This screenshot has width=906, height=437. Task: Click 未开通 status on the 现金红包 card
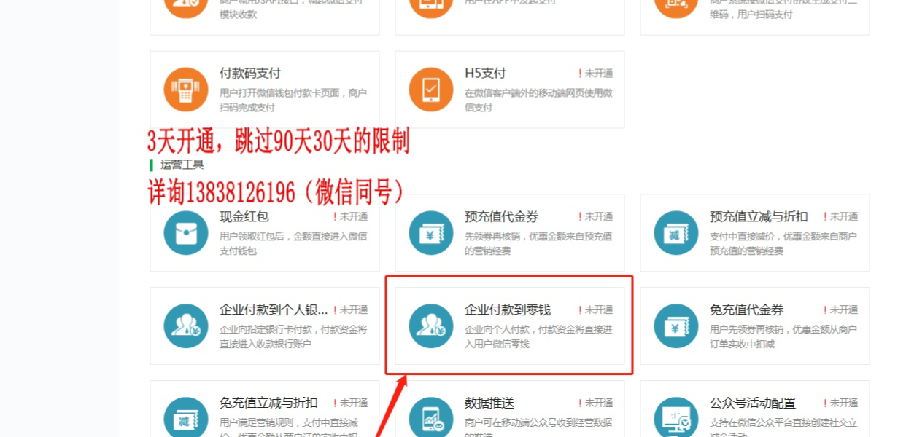click(x=350, y=217)
